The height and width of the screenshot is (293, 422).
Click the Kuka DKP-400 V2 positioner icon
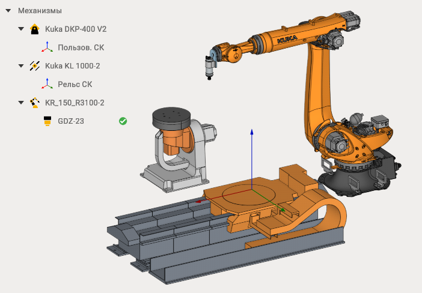35,29
